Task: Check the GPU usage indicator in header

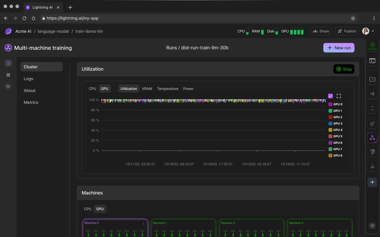Action: coord(292,31)
